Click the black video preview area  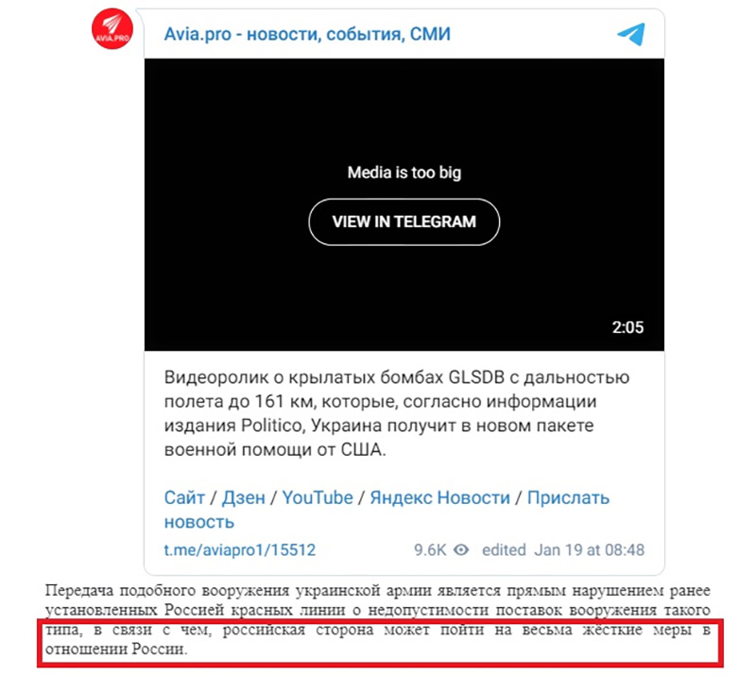[404, 204]
